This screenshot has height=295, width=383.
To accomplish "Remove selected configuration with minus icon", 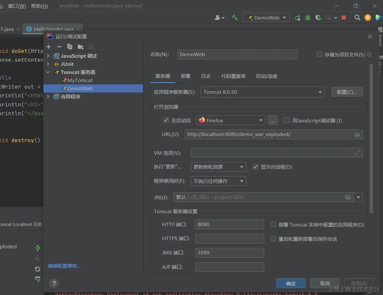I will pos(59,47).
